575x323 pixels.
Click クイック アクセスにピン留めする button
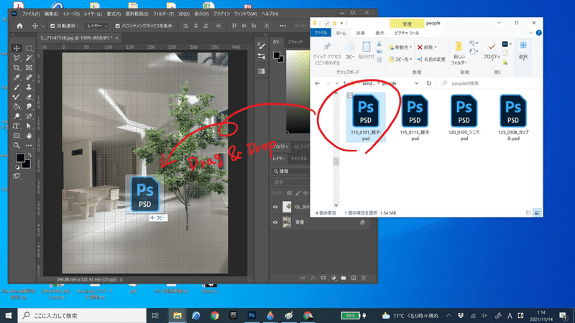327,53
